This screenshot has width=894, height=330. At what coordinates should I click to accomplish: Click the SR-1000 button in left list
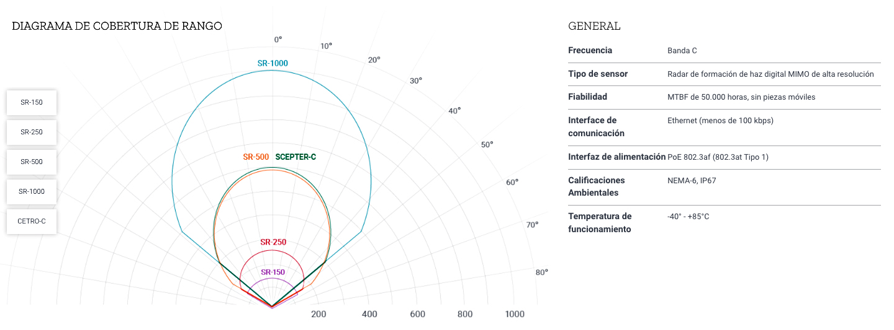click(x=32, y=191)
